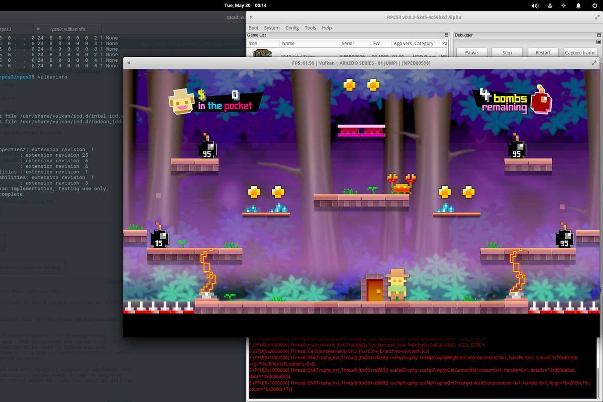The image size is (603, 402).
Task: Click the '4 bombs remaining' HUD text
Action: [502, 101]
